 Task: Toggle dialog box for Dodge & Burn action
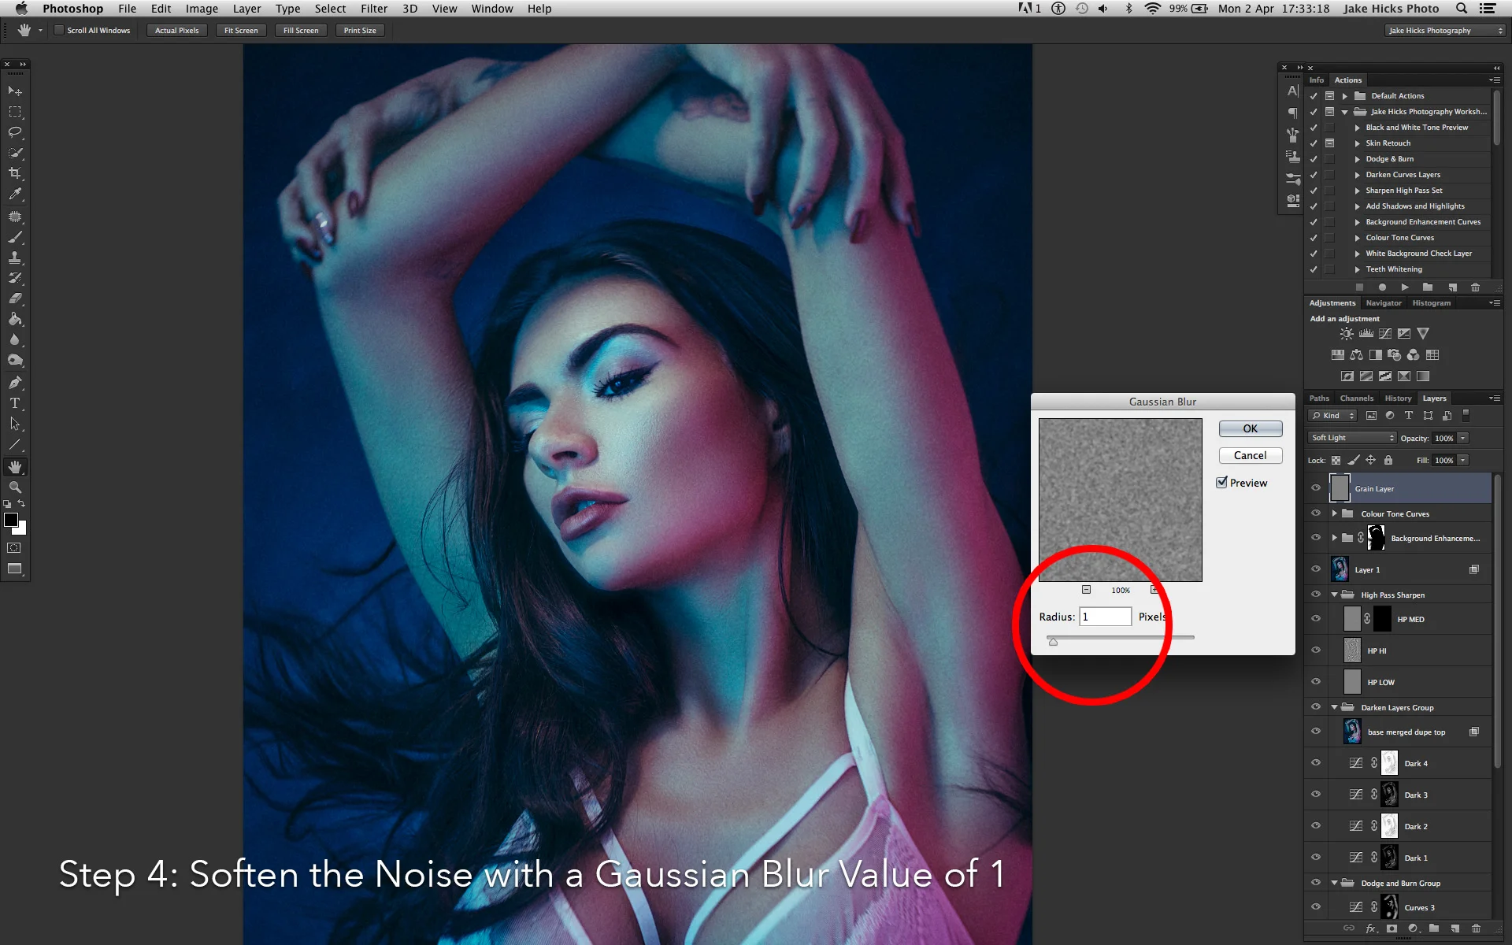[x=1329, y=159]
